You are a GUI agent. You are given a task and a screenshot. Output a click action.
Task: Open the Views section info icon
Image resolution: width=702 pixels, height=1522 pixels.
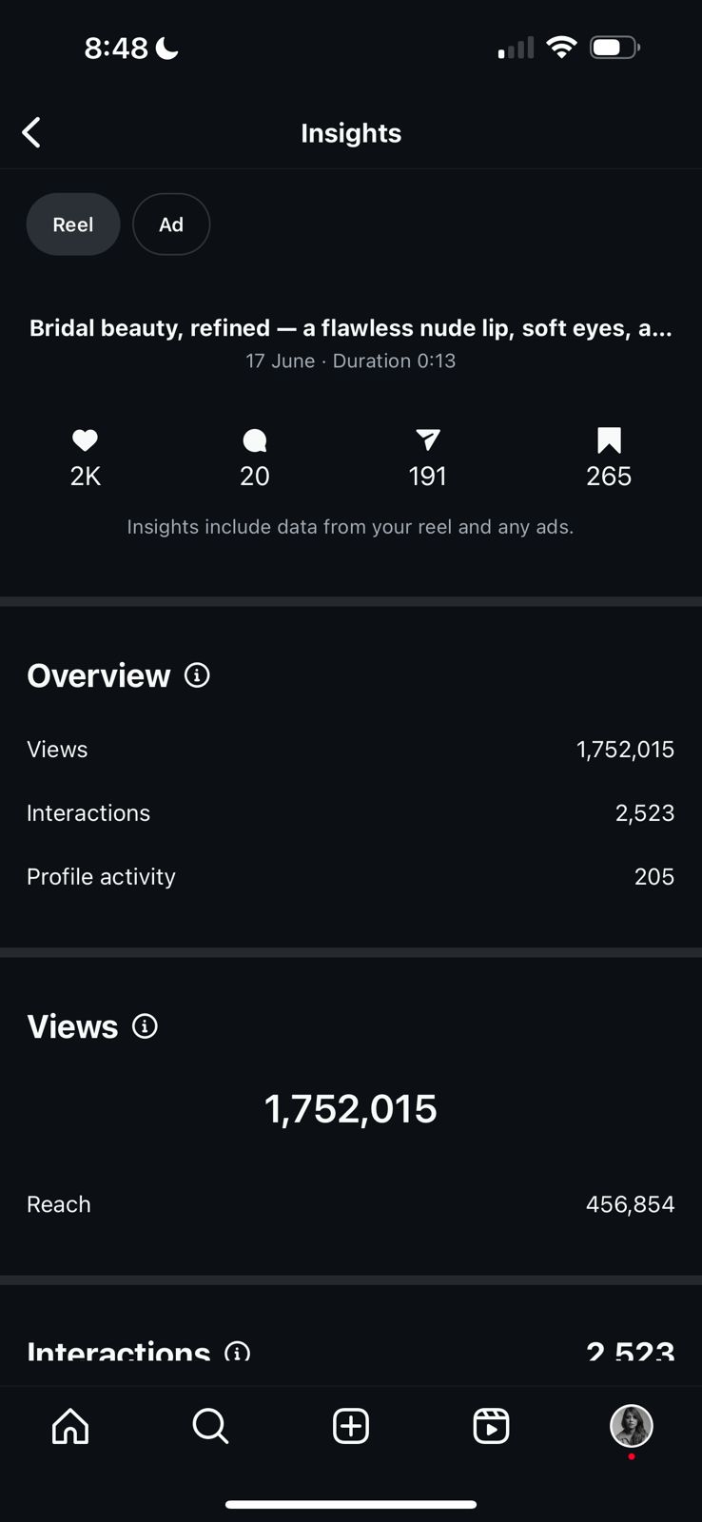(145, 1026)
